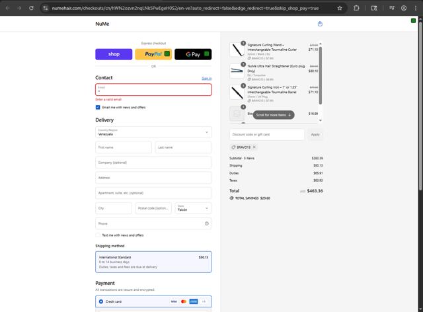Click the total savings tag icon
This screenshot has width=423, height=312.
point(231,198)
